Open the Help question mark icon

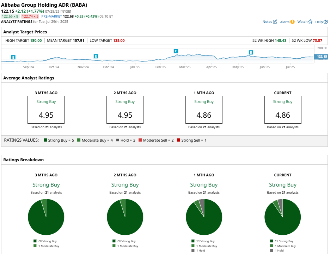pos(325,22)
